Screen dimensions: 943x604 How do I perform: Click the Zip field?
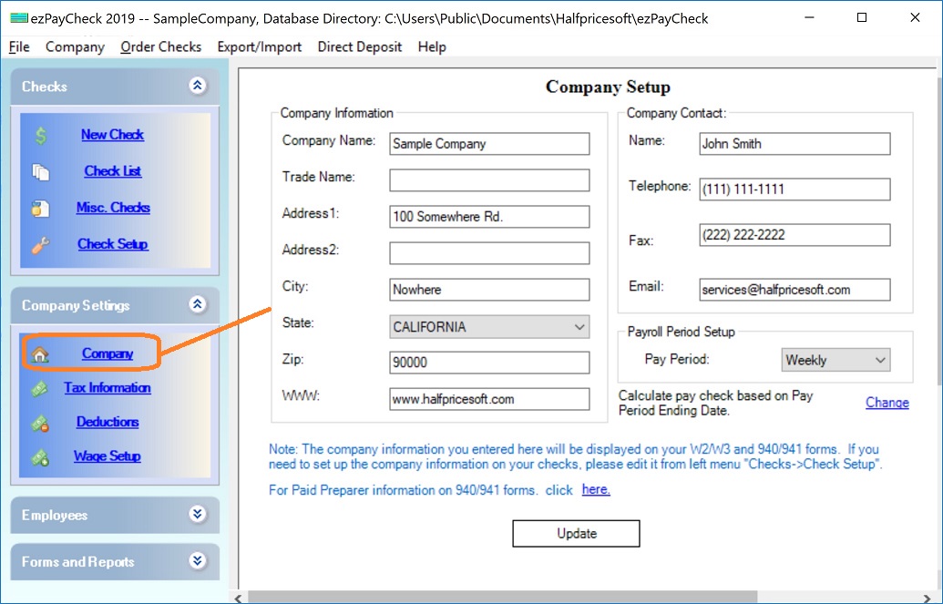click(x=489, y=363)
